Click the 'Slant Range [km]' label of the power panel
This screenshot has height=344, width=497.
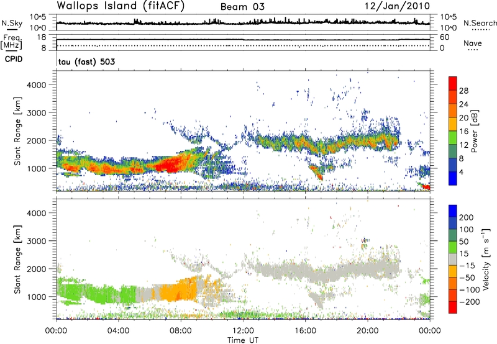point(17,131)
